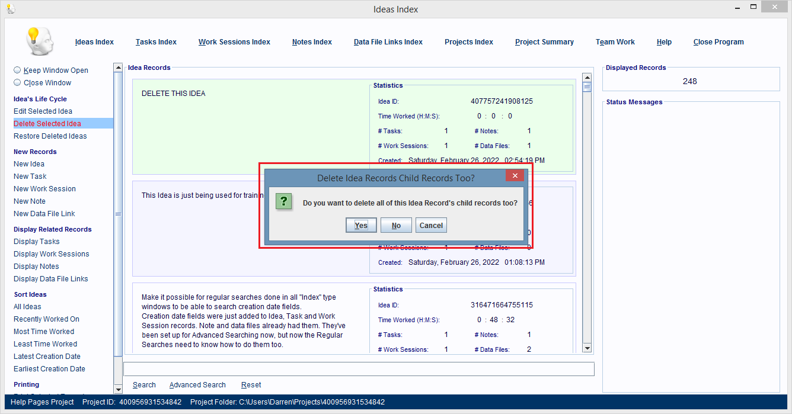
Task: Open the Notes Index menu
Action: [312, 42]
